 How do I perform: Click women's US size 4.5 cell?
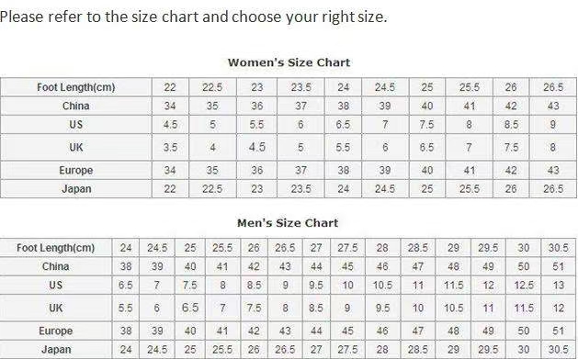(x=170, y=125)
